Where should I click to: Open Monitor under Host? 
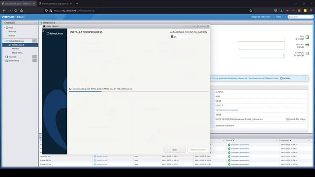[x=12, y=35]
